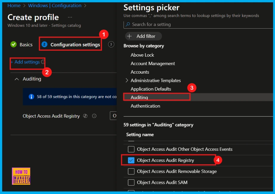Click the search magnifier icon
275x194 pixels.
coord(128,24)
